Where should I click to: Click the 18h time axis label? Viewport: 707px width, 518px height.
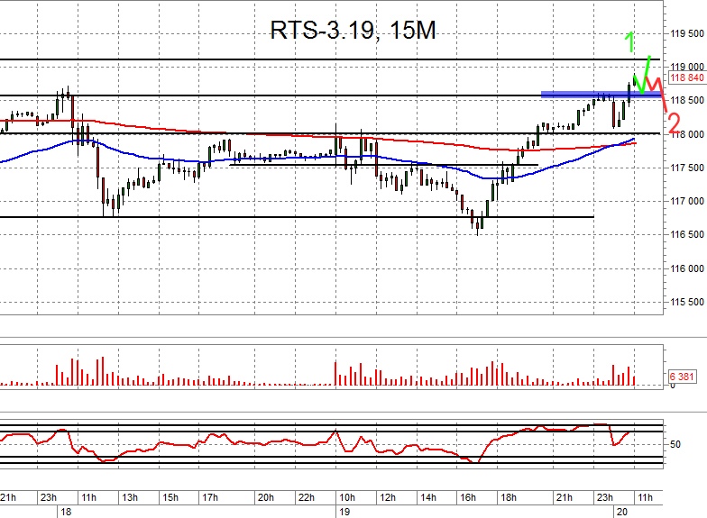[509, 497]
